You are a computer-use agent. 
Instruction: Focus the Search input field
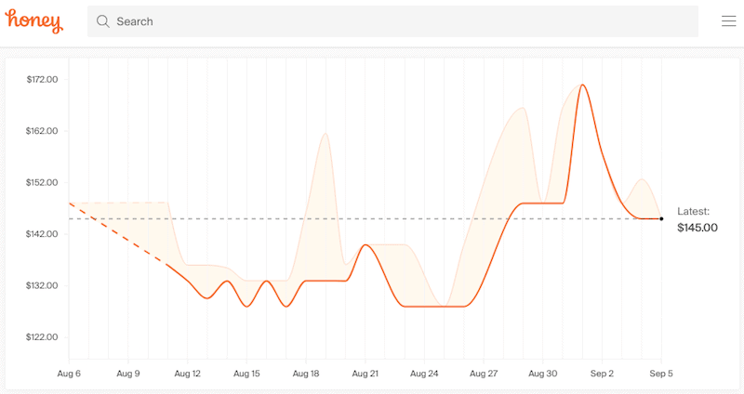(x=400, y=21)
